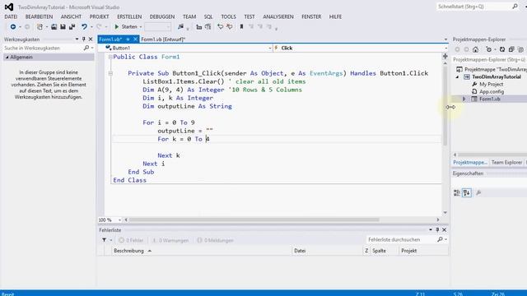This screenshot has width=527, height=296.
Task: Open the BEARBEITEN menu
Action: 39,16
